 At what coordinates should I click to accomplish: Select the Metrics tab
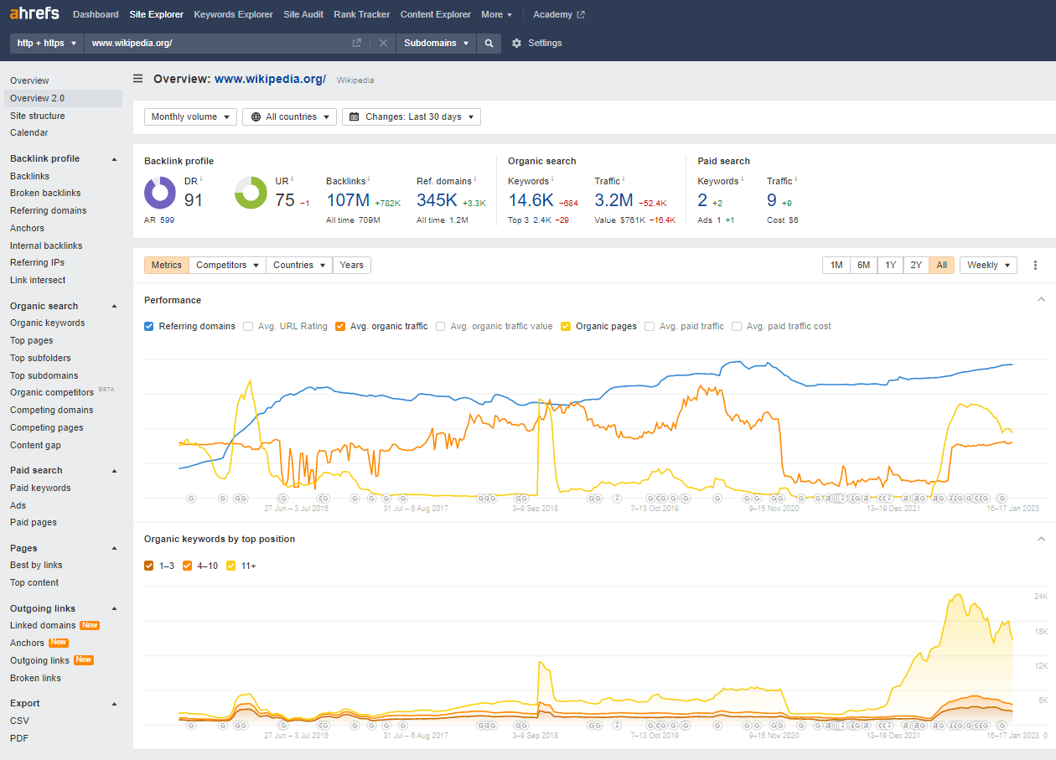point(167,265)
